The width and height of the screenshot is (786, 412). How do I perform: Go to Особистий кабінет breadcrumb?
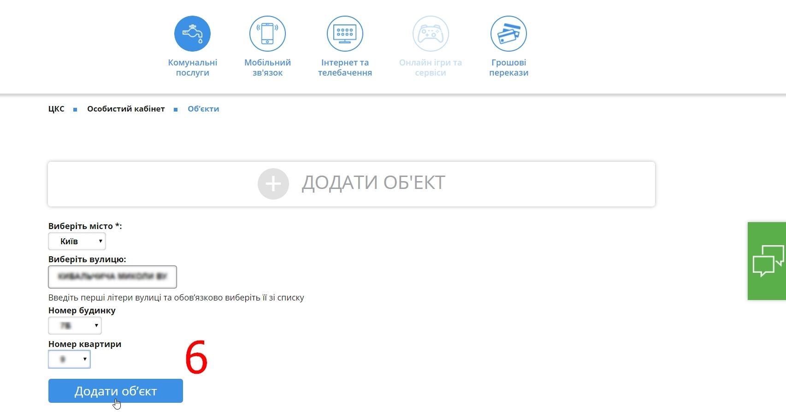click(126, 109)
